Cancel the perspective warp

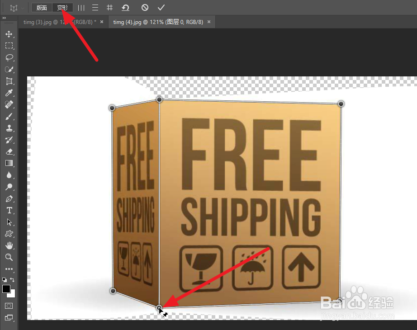click(x=145, y=8)
